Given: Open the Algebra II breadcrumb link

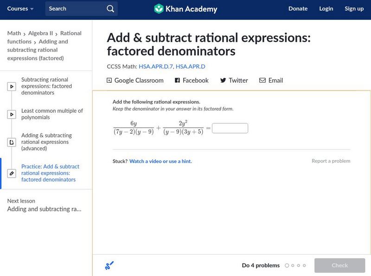Looking at the screenshot, I should [x=40, y=33].
